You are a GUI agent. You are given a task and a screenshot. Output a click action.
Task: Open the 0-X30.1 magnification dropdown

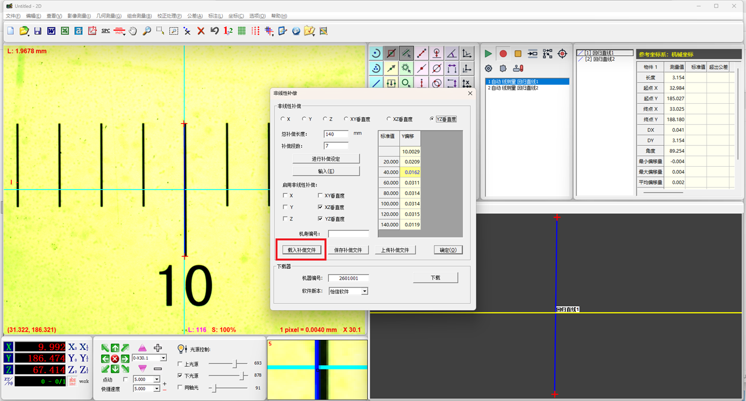coord(163,358)
